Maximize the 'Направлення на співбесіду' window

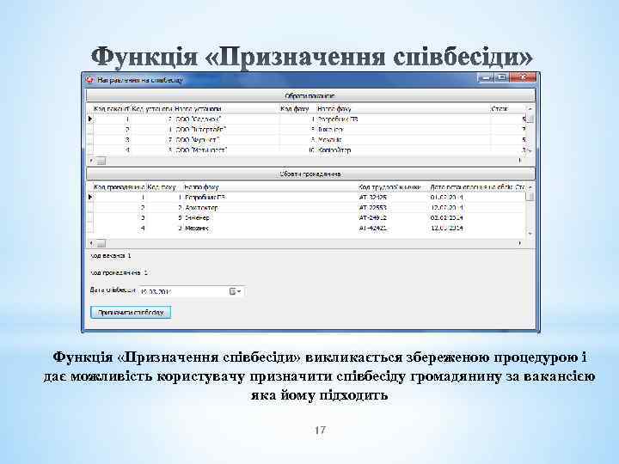(502, 77)
